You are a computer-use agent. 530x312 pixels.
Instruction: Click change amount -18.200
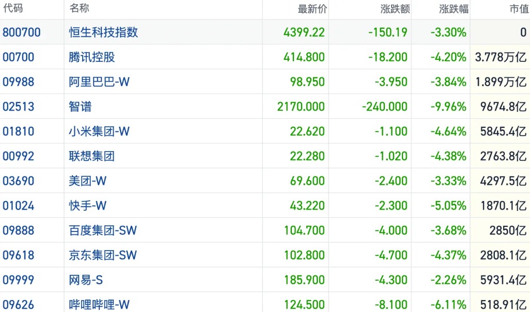(388, 57)
